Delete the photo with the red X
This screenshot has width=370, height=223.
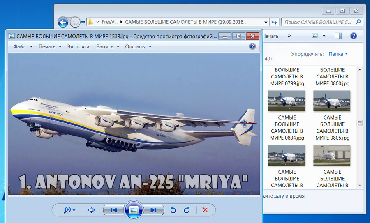click(205, 210)
